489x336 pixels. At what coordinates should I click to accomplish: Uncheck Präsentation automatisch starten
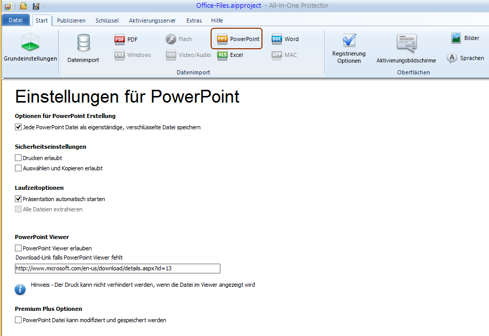click(x=18, y=199)
